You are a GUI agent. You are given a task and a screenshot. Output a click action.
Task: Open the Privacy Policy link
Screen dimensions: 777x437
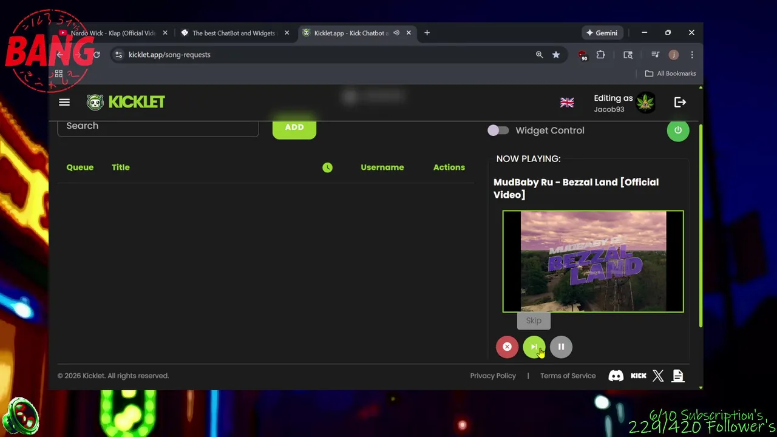tap(493, 376)
